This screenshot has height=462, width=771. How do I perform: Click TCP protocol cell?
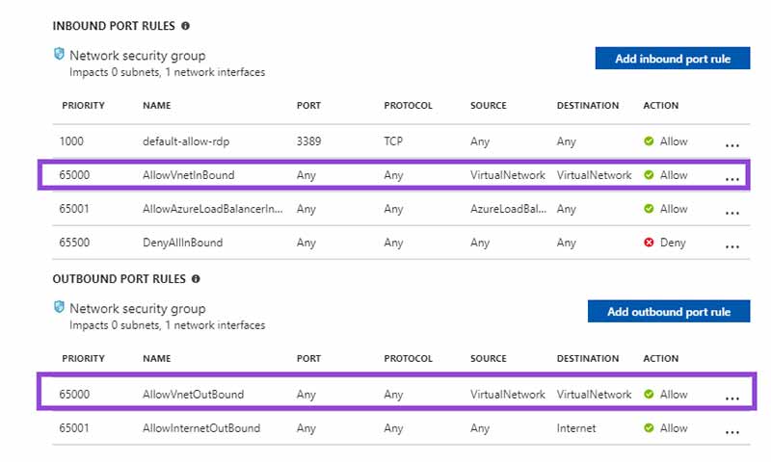click(x=393, y=141)
